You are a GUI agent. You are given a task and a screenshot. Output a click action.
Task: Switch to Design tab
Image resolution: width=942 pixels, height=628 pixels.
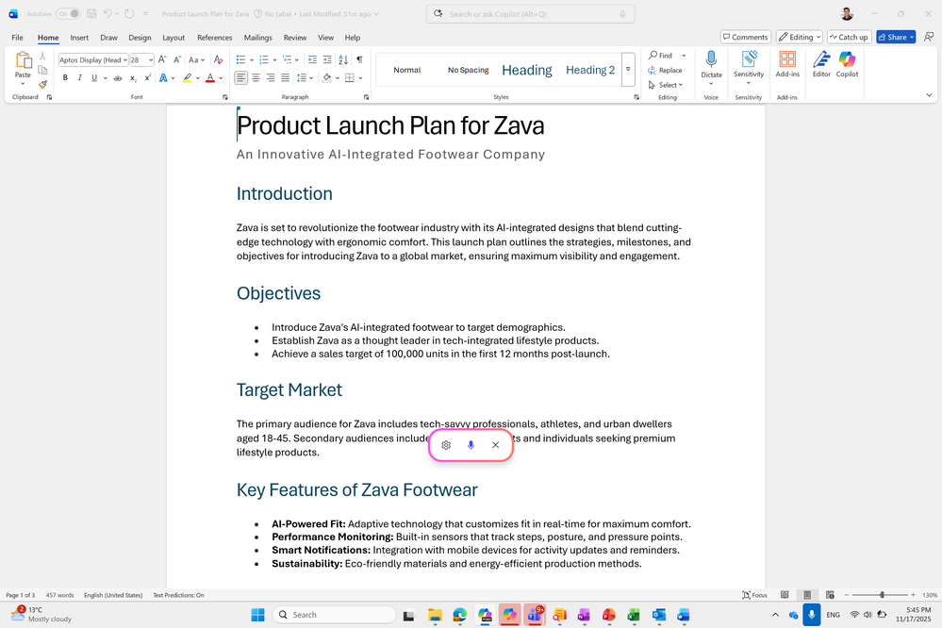click(x=140, y=38)
